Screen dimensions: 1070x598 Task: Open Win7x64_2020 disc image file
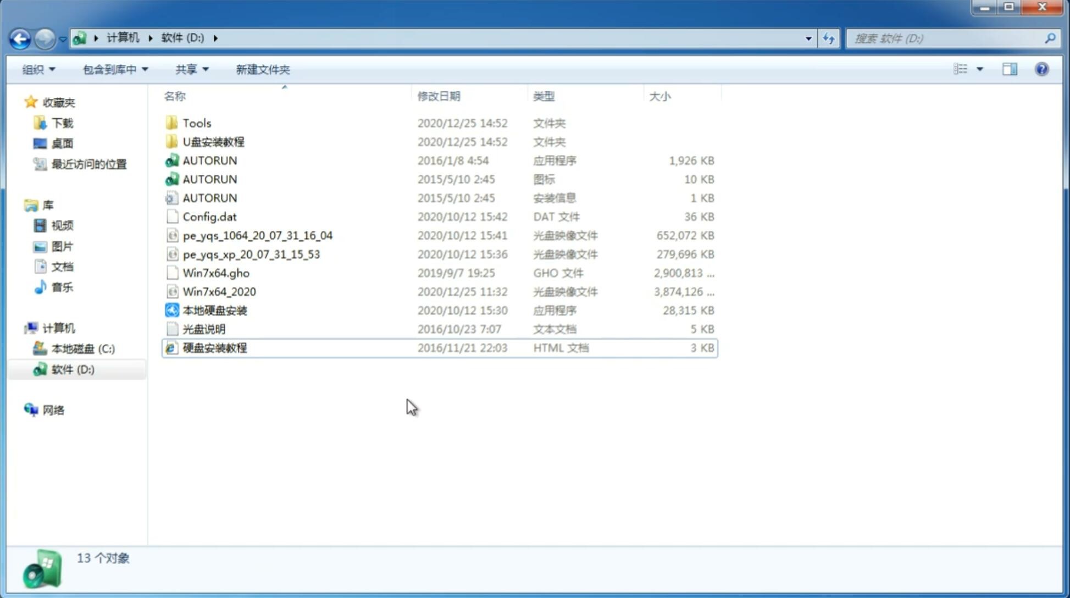pos(219,292)
